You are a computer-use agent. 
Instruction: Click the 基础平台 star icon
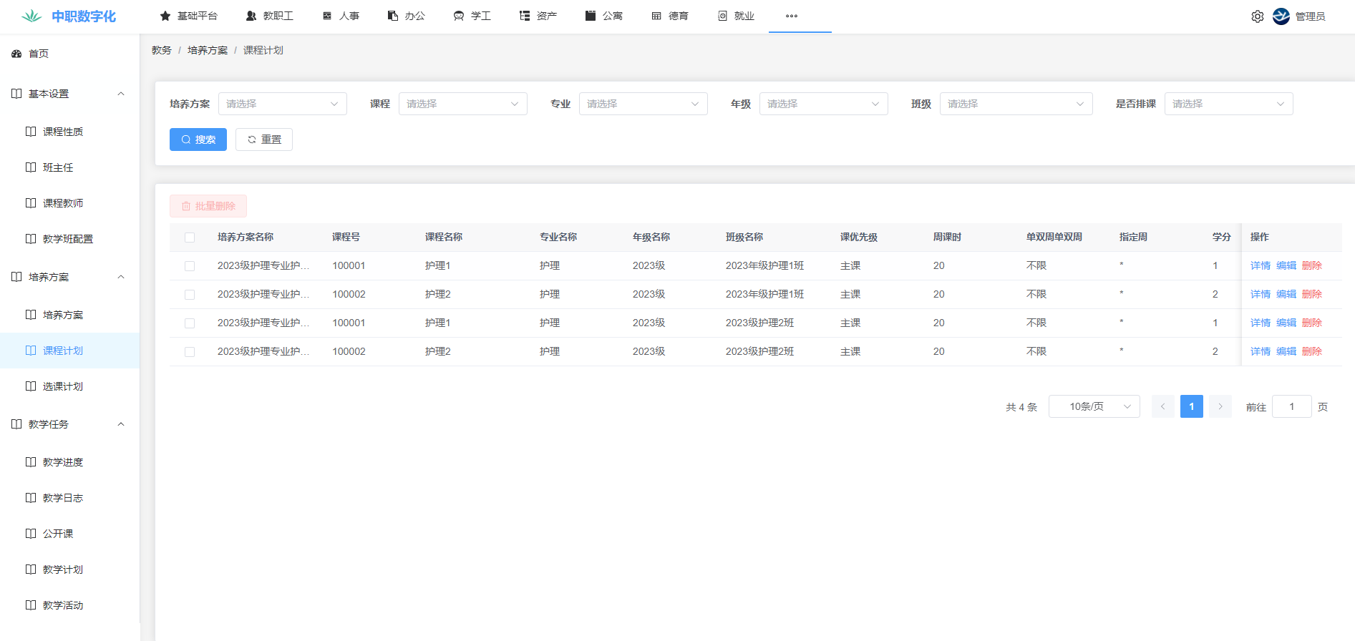tap(165, 16)
